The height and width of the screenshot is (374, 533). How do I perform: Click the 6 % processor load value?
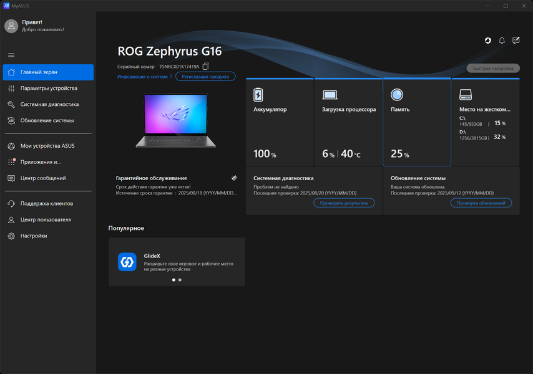(x=328, y=154)
